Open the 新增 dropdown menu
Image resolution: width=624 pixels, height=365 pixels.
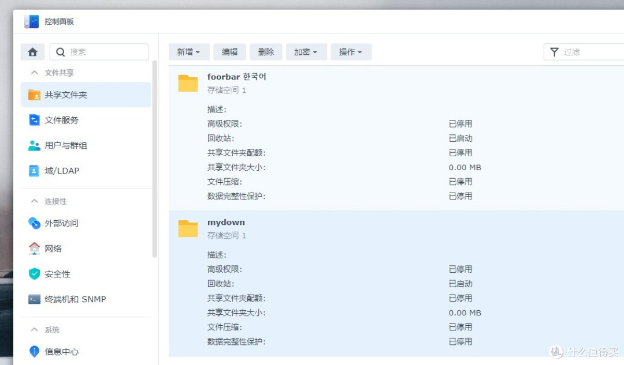click(x=188, y=52)
